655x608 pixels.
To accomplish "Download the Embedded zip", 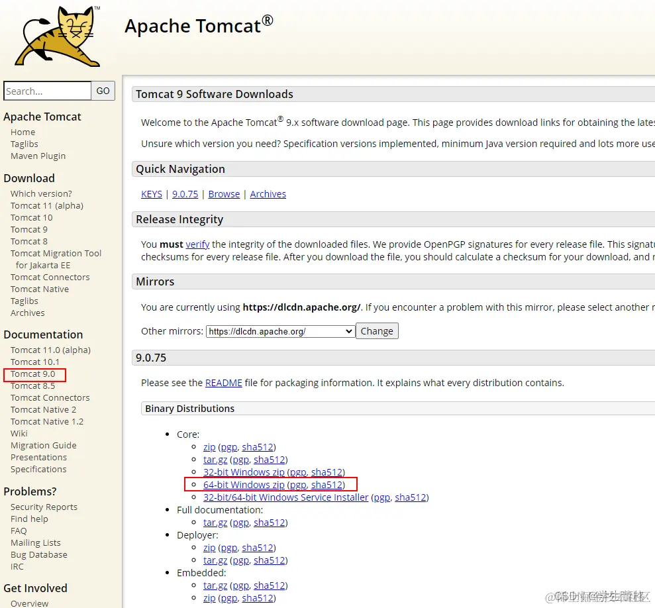I will 209,597.
